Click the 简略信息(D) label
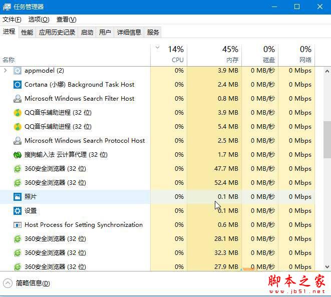 click(33, 283)
